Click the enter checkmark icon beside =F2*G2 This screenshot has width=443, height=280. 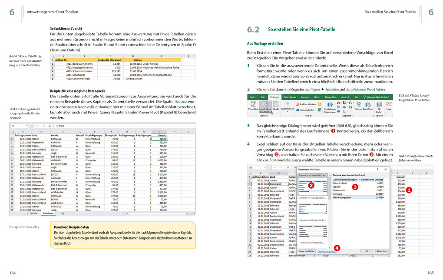click(x=43, y=126)
